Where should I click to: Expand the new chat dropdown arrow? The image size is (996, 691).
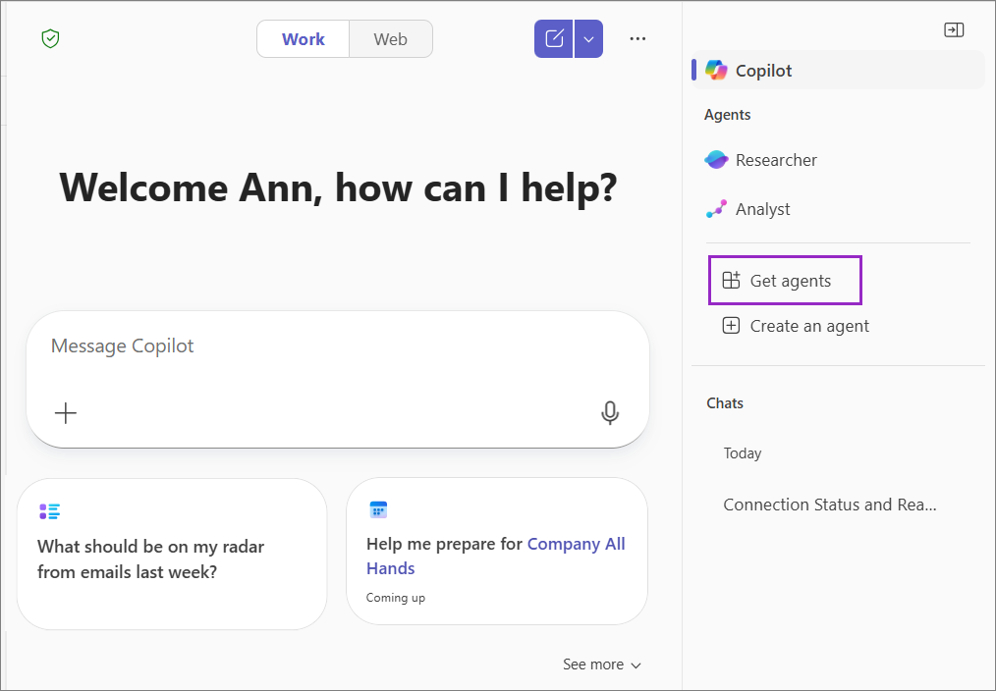[x=588, y=38]
